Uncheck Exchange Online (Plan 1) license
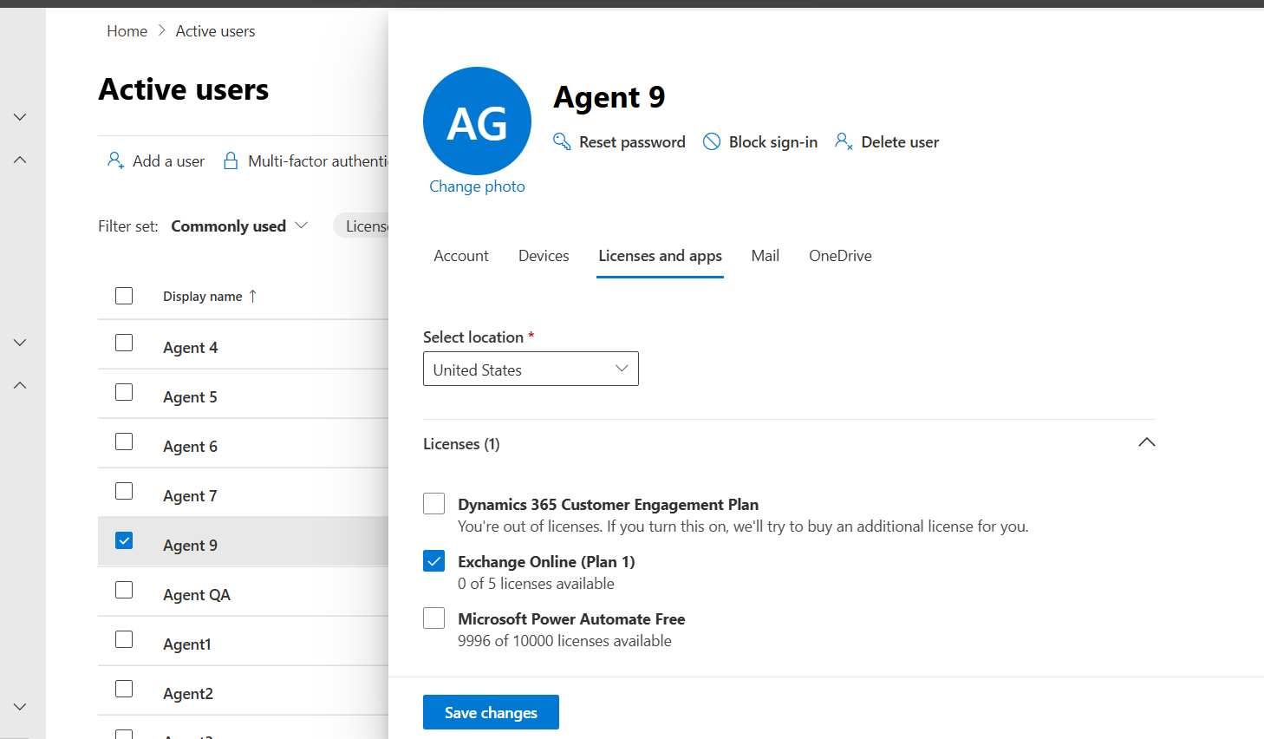Viewport: 1264px width, 739px height. point(434,561)
